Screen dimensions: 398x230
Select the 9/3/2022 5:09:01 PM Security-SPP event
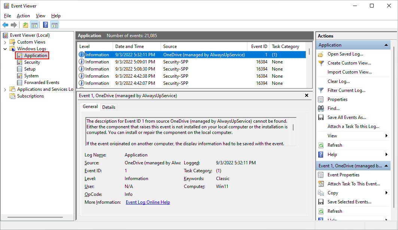click(192, 62)
